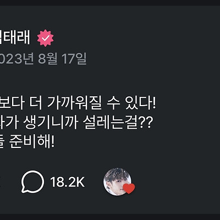Select the white checkmark inside the badge
Image resolution: width=220 pixels, height=220 pixels.
point(46,38)
